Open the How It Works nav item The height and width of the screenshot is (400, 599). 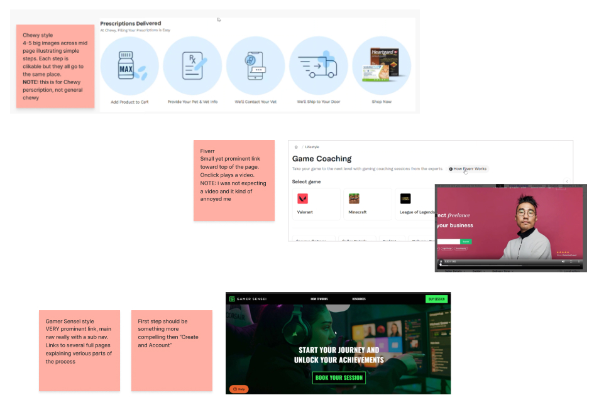tap(319, 299)
